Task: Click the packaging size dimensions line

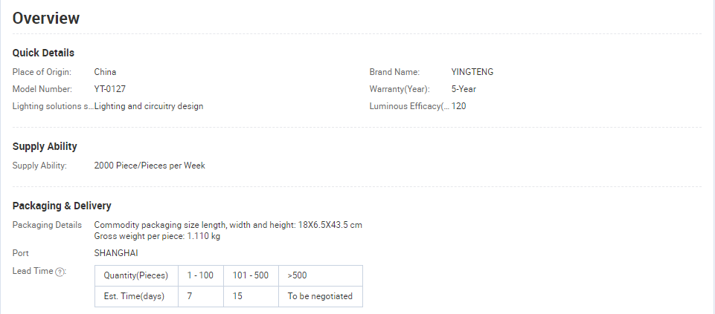Action: tap(228, 225)
